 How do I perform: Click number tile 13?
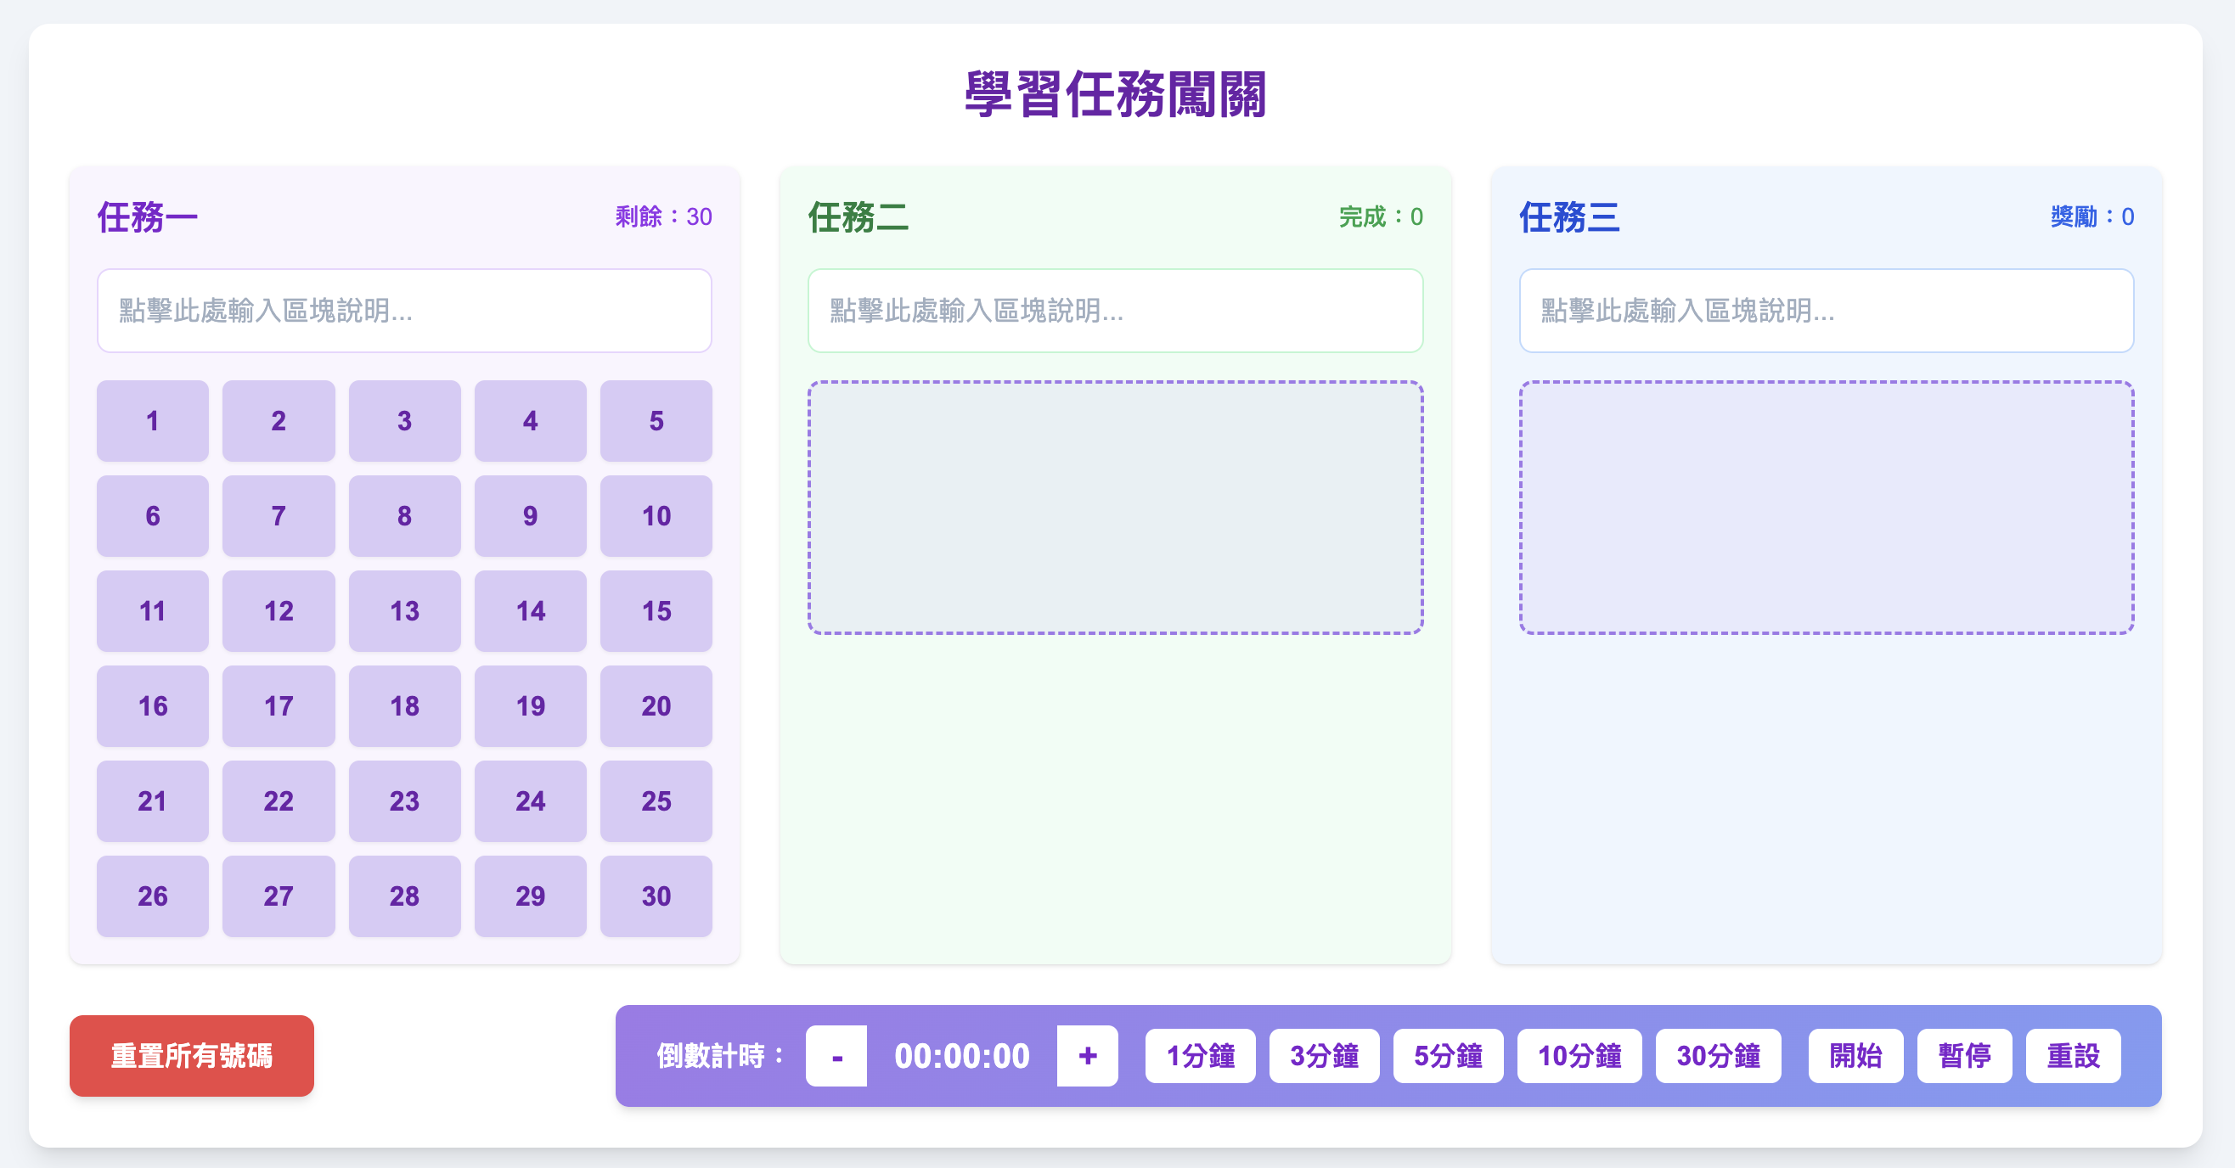[404, 610]
